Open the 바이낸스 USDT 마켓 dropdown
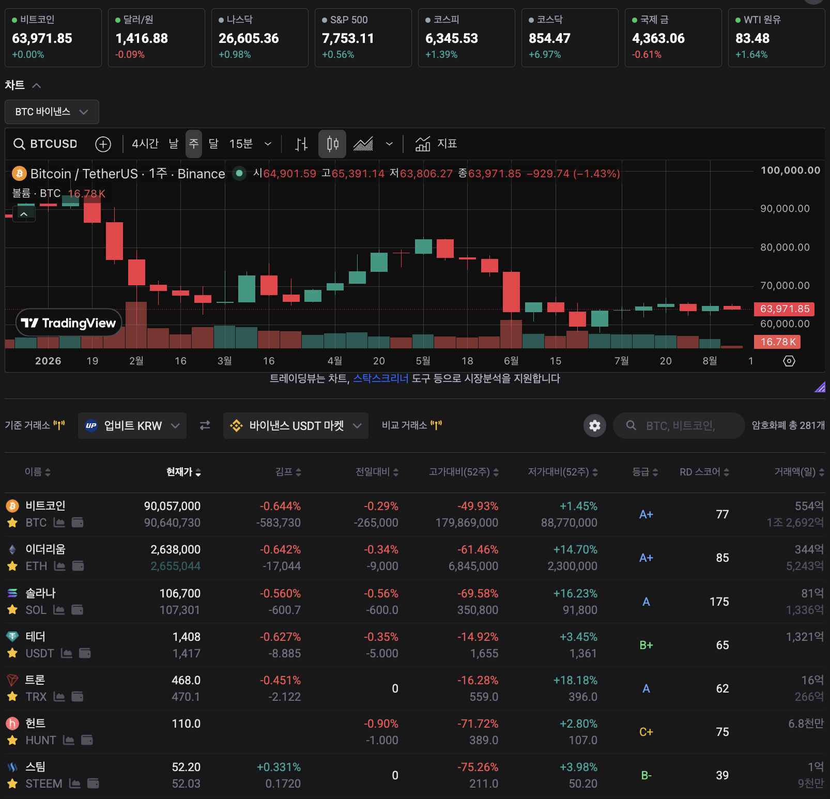Viewport: 830px width, 799px height. pyautogui.click(x=296, y=425)
